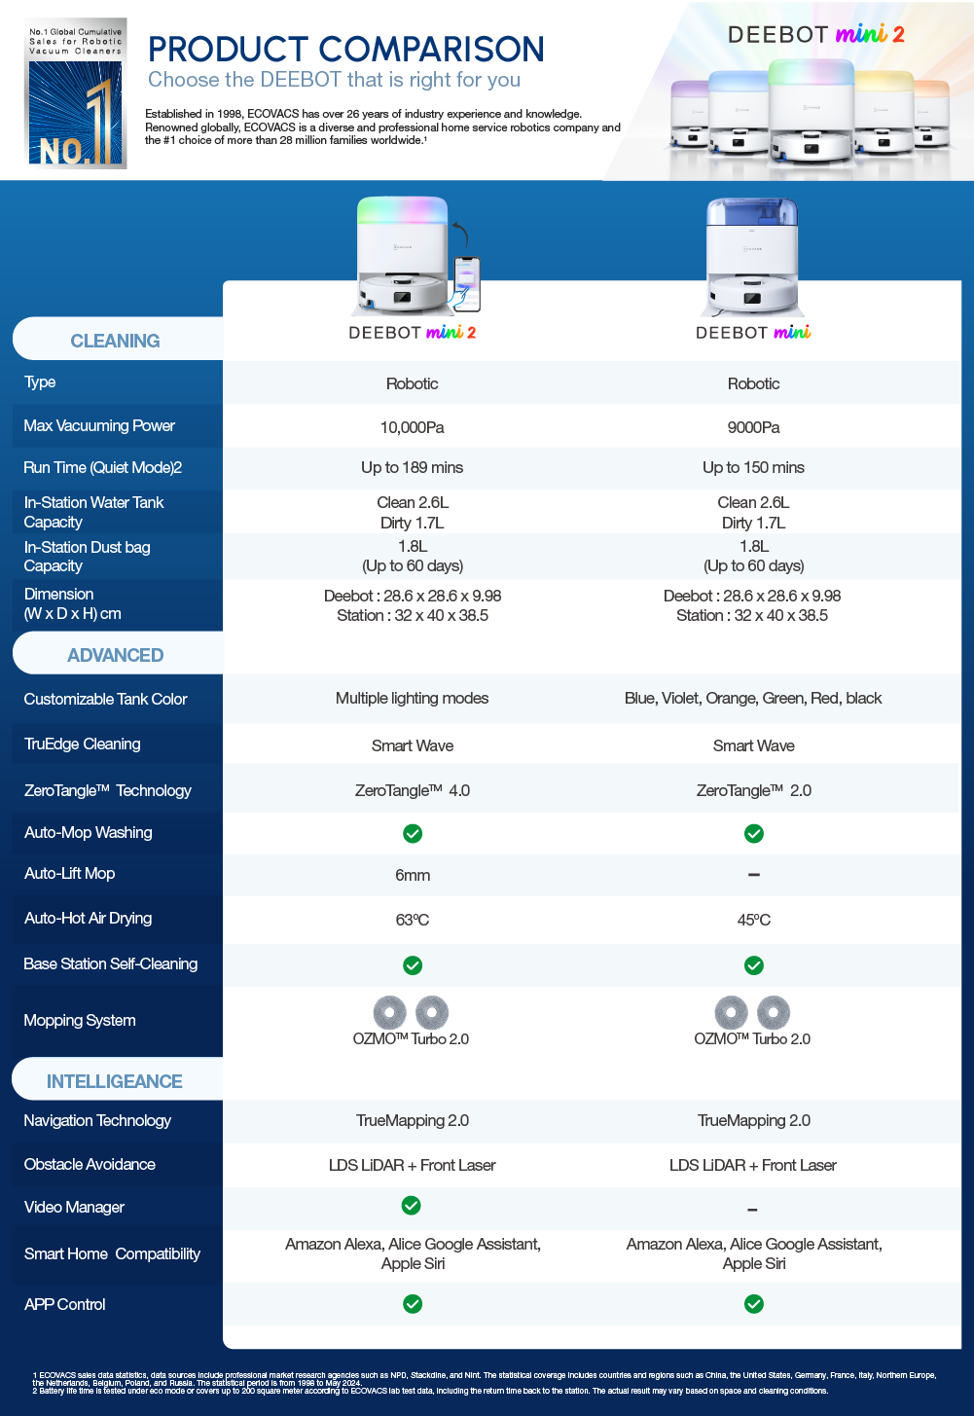Image resolution: width=974 pixels, height=1416 pixels.
Task: Select the Smart Home Compatibility row label
Action: click(112, 1253)
